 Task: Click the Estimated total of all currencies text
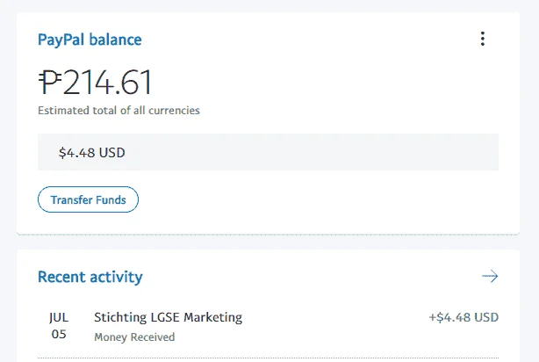[119, 111]
